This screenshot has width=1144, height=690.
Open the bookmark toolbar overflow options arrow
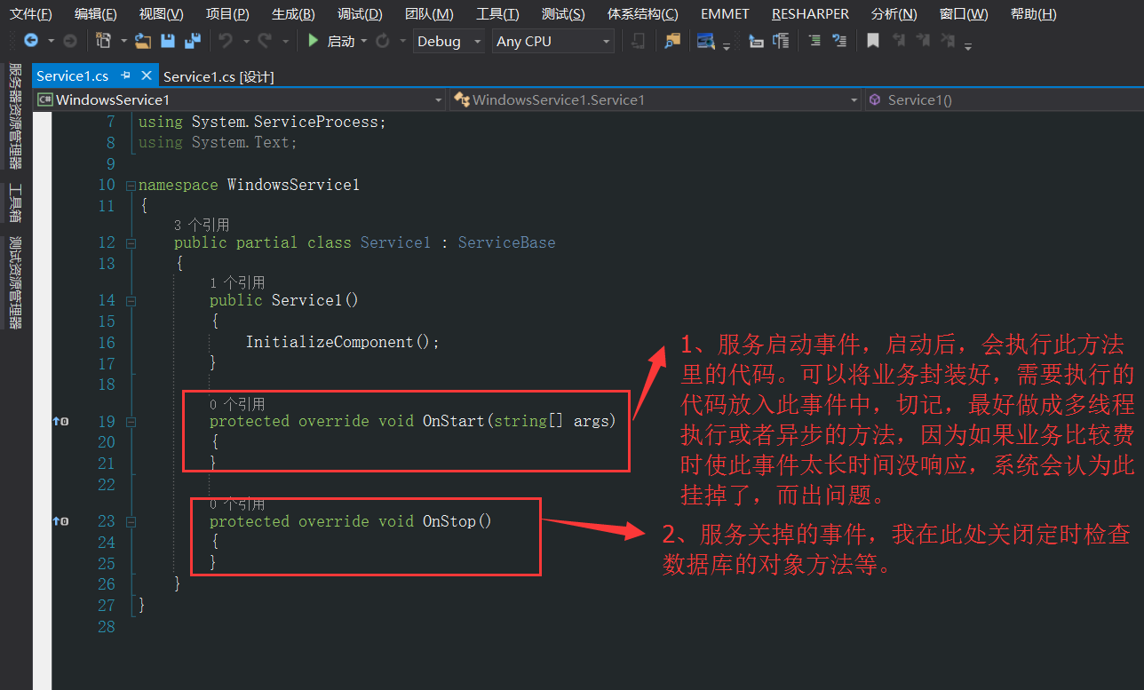[967, 45]
